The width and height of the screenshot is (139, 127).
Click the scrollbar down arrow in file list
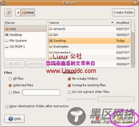[133, 66]
